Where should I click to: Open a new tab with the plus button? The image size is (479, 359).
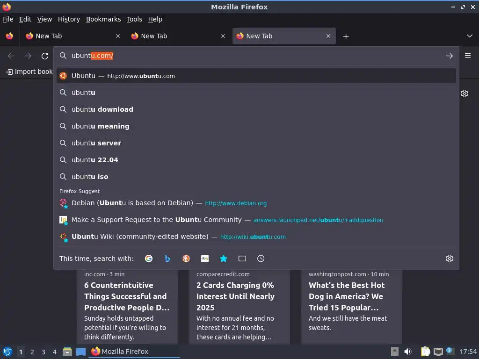coord(346,36)
